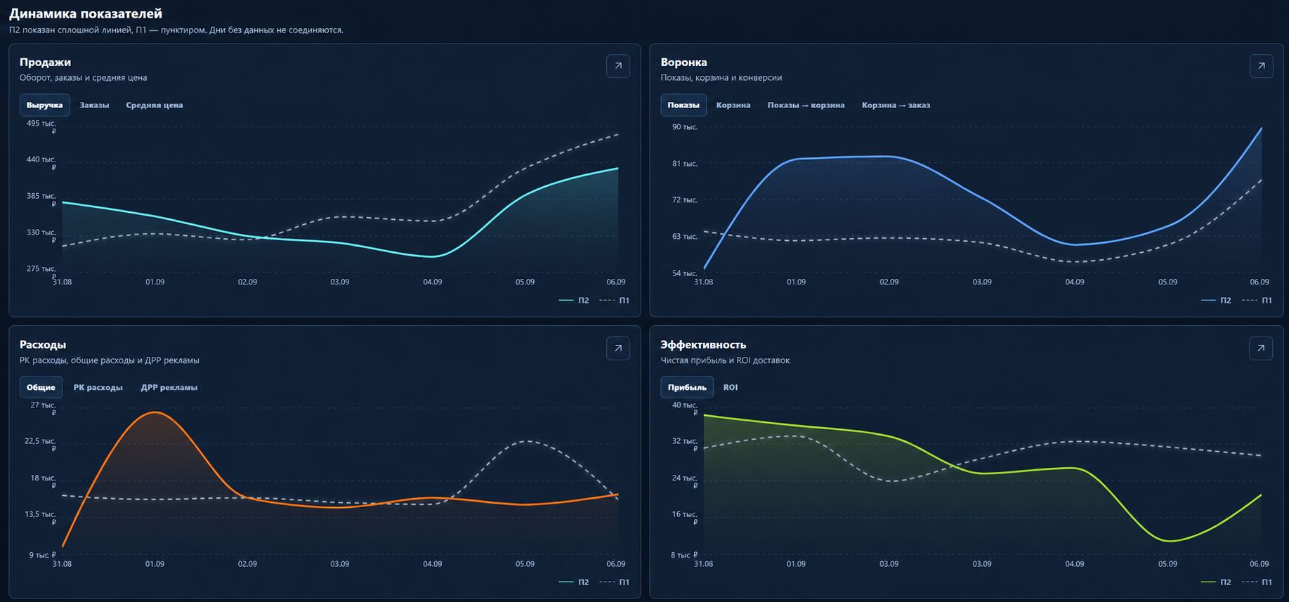Click the 06.09 date in Воронка chart
This screenshot has height=602, width=1289.
1259,282
